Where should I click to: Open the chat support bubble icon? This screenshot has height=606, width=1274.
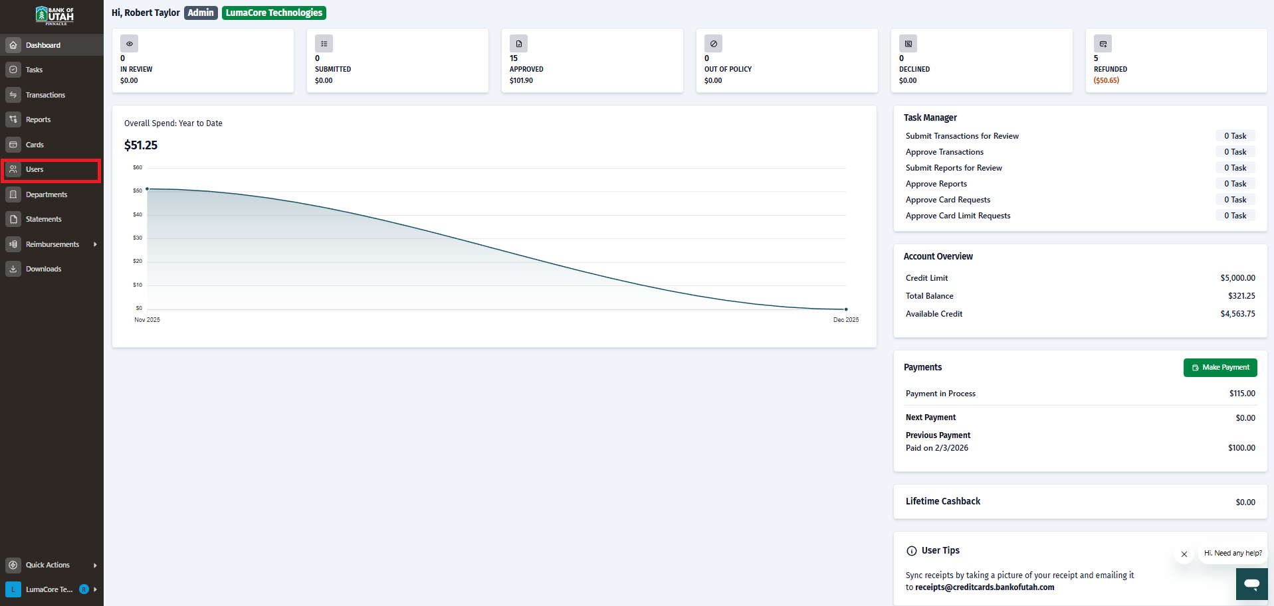(x=1251, y=584)
